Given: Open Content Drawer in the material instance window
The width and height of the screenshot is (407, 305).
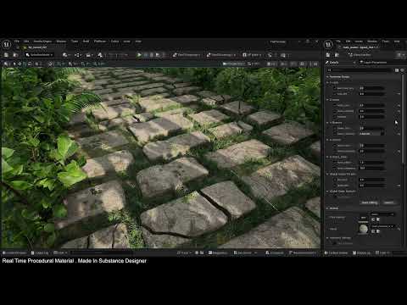Looking at the screenshot, I should [x=336, y=252].
